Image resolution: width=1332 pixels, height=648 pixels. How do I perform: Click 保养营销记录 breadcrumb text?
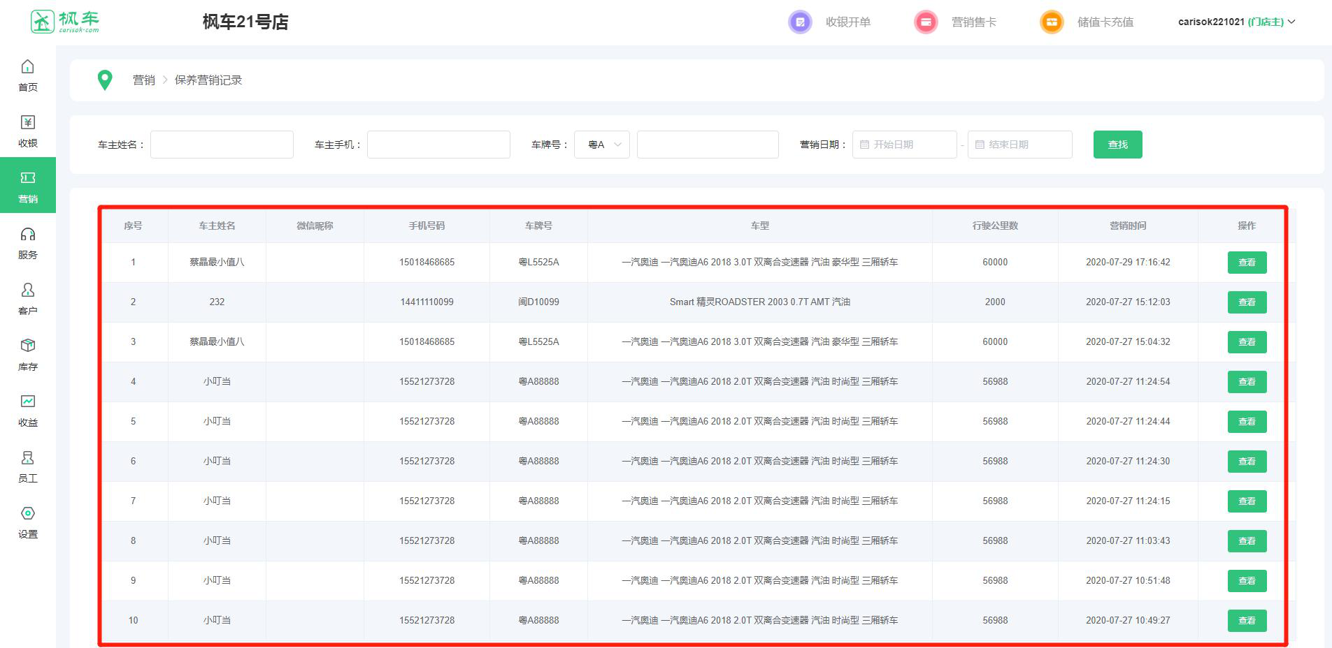(208, 80)
